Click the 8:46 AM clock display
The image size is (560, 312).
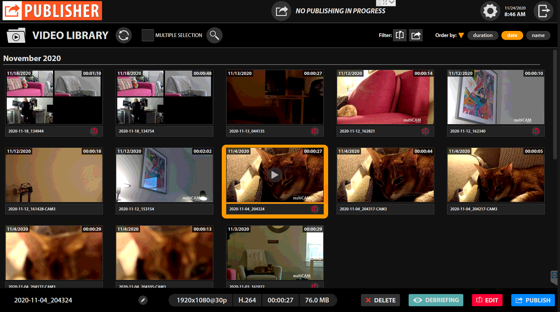point(515,14)
